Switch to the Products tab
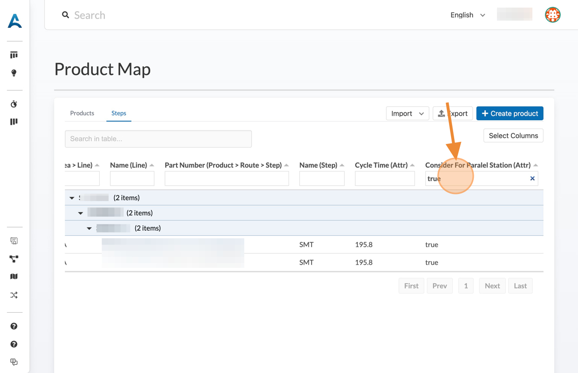 point(82,113)
